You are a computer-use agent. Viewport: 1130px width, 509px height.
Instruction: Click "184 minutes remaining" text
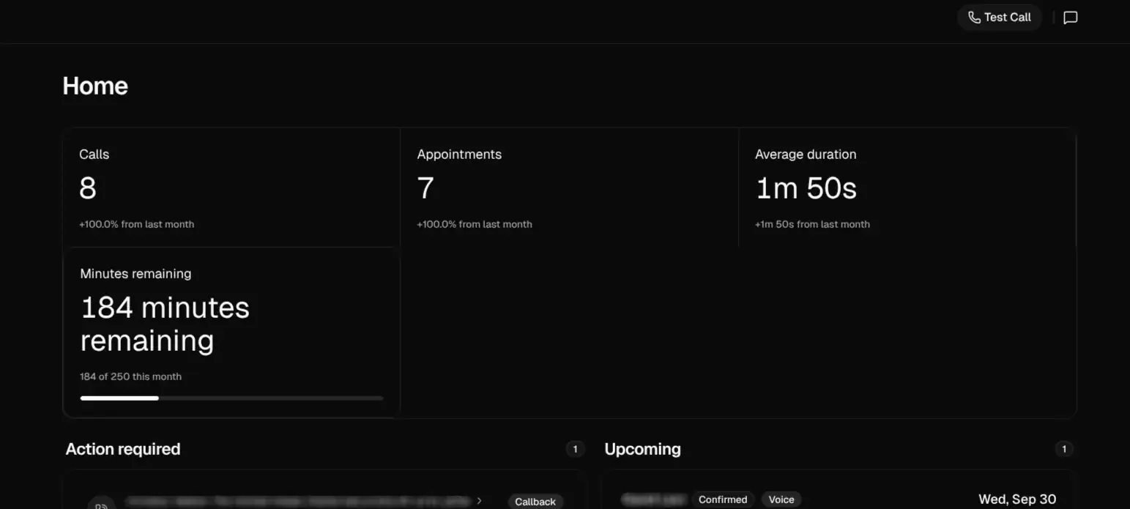(165, 324)
